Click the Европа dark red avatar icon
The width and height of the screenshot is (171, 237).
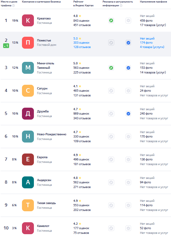click(28, 159)
